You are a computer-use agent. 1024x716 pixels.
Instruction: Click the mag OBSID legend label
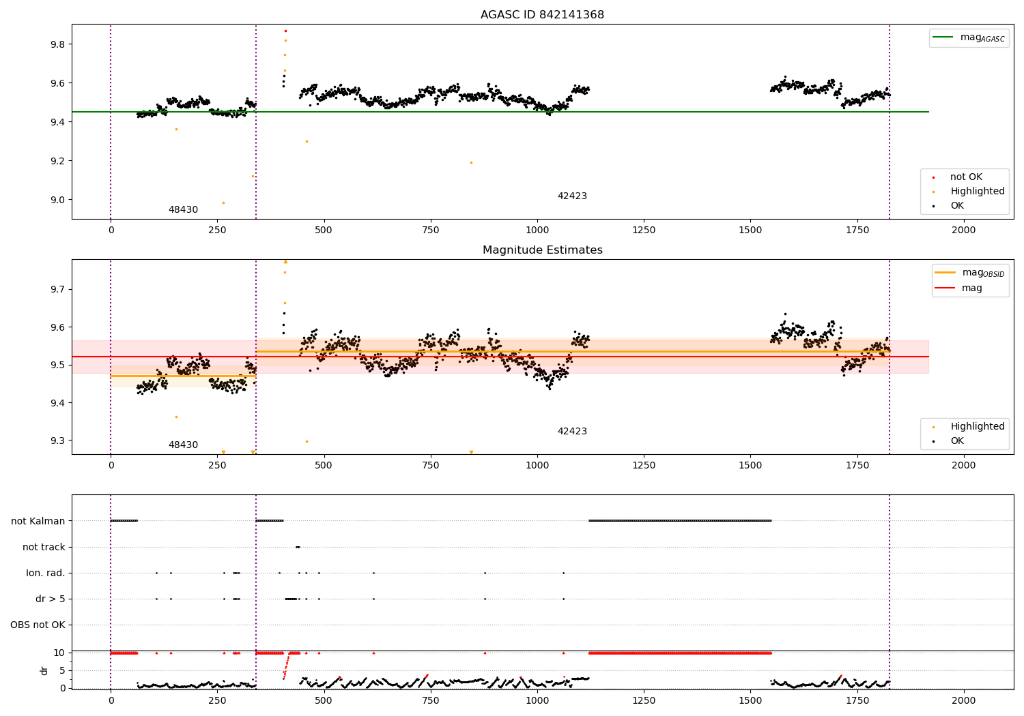point(984,273)
